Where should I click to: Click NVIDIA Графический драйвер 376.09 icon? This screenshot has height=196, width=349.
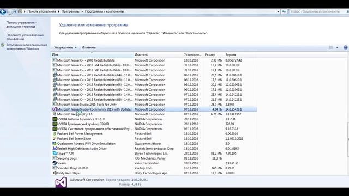[x=55, y=124]
